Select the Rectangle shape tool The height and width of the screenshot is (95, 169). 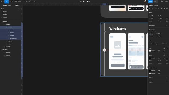(15, 1)
